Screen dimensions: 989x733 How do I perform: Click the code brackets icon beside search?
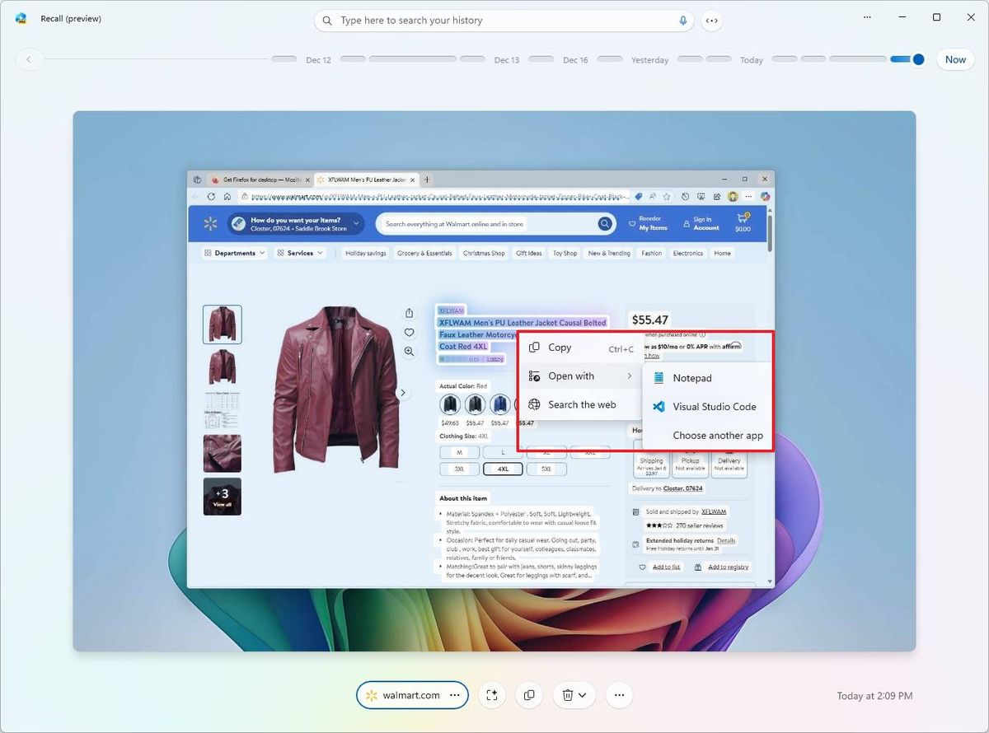712,21
